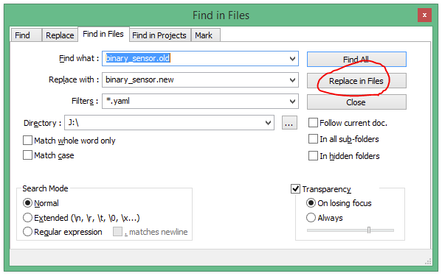The width and height of the screenshot is (442, 276).
Task: Click the browse directory ellipsis button
Action: click(289, 123)
